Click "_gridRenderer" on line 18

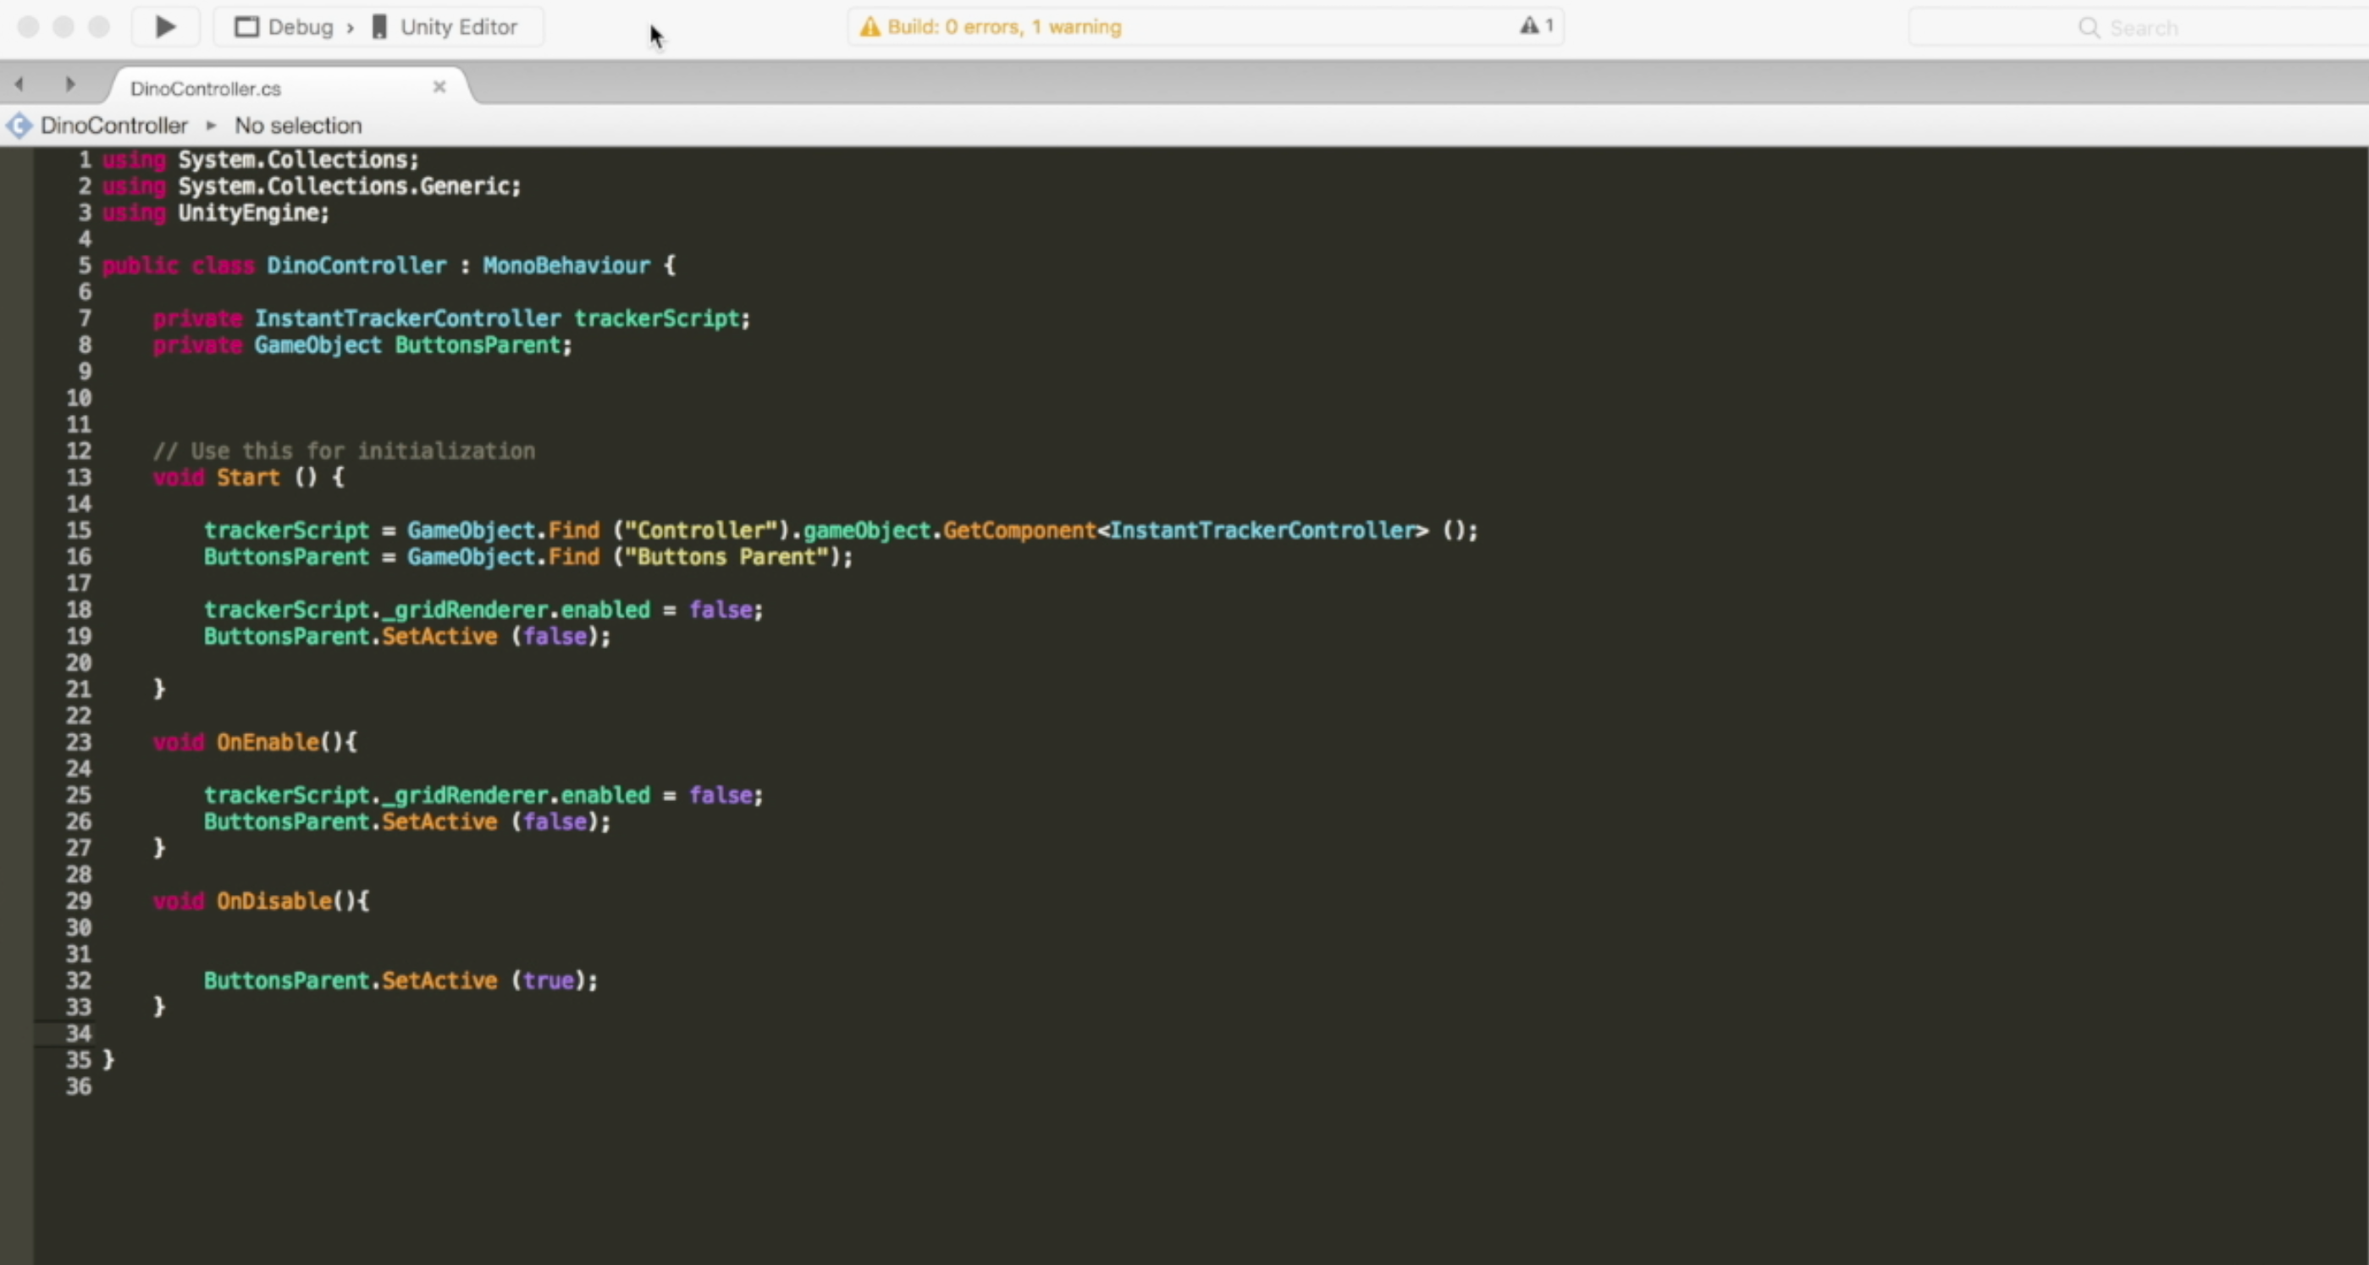pyautogui.click(x=466, y=610)
